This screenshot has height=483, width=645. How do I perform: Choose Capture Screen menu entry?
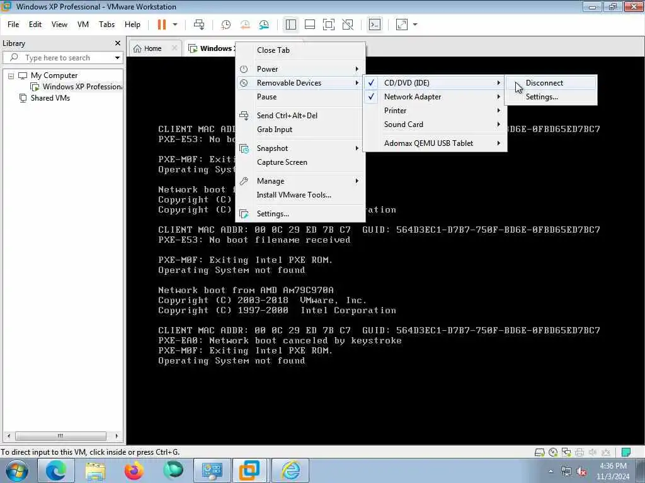pyautogui.click(x=300, y=162)
